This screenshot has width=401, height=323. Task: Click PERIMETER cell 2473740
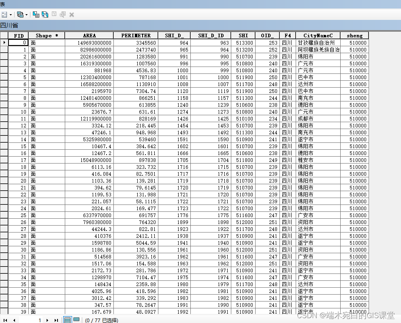(136, 50)
